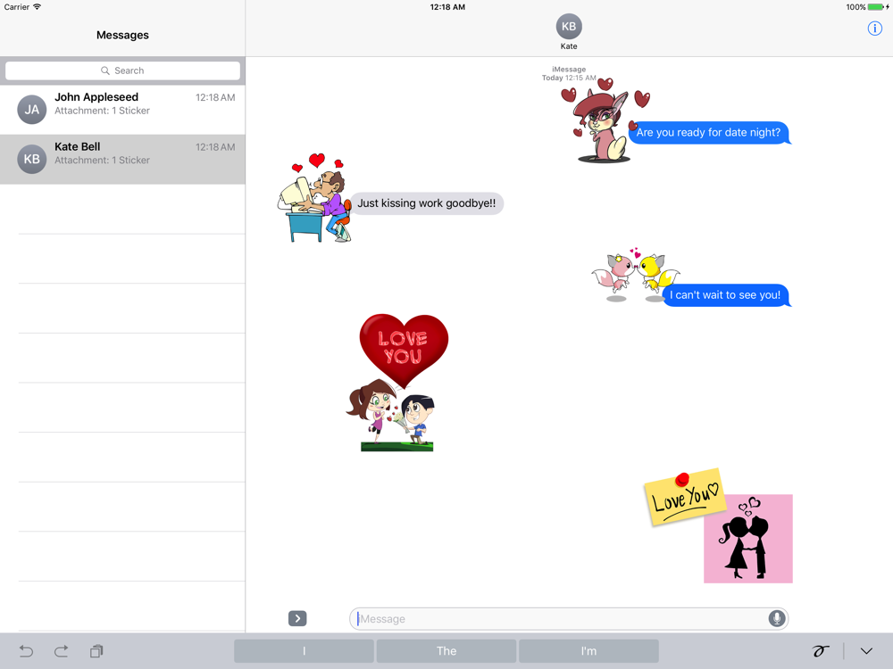Tap the Messages header title
Image resolution: width=893 pixels, height=669 pixels.
tap(122, 35)
